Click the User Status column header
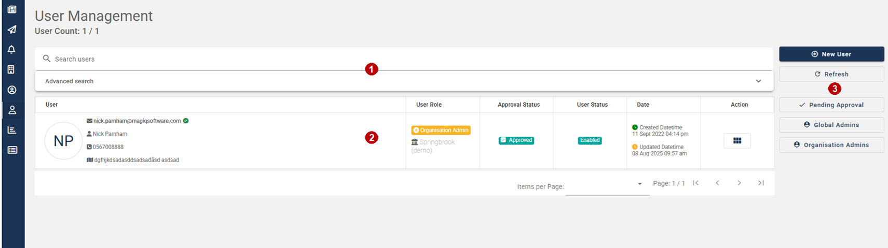 tap(592, 105)
